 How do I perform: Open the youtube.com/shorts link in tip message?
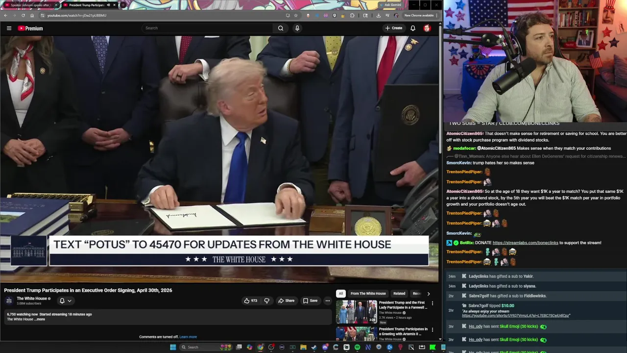[x=516, y=316]
